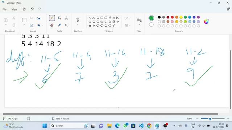Open the File menu
This screenshot has height=130, width=232.
(x=4, y=9)
